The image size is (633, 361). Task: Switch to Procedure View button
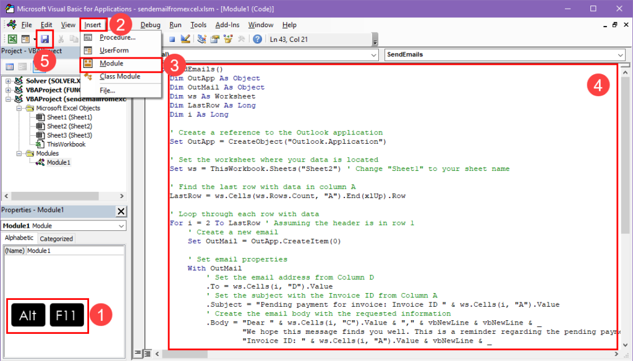[x=138, y=353]
